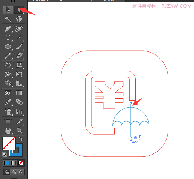Select the Slice tool
This screenshot has width=194, height=179.
click(x=20, y=122)
